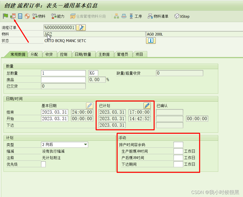243x197 pixels.
Task: Open the costing calculator icon
Action: 20,16
